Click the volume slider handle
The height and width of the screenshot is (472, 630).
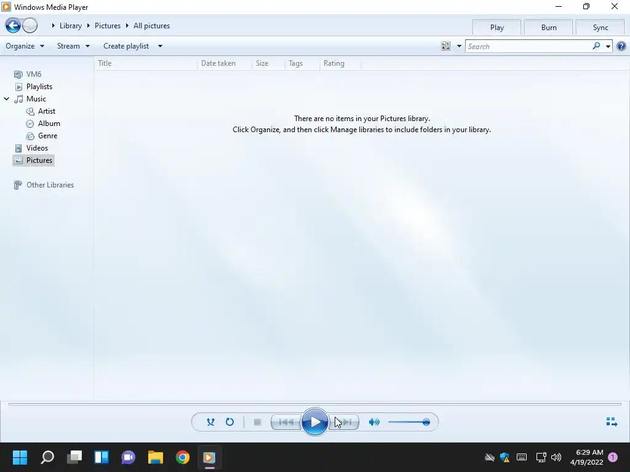click(426, 422)
